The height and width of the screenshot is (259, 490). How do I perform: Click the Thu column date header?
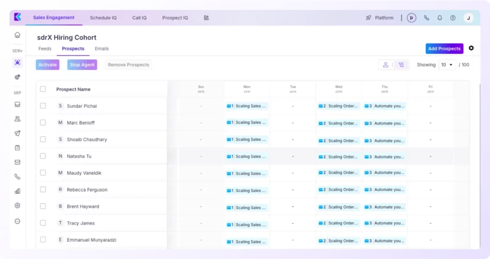coord(385,89)
